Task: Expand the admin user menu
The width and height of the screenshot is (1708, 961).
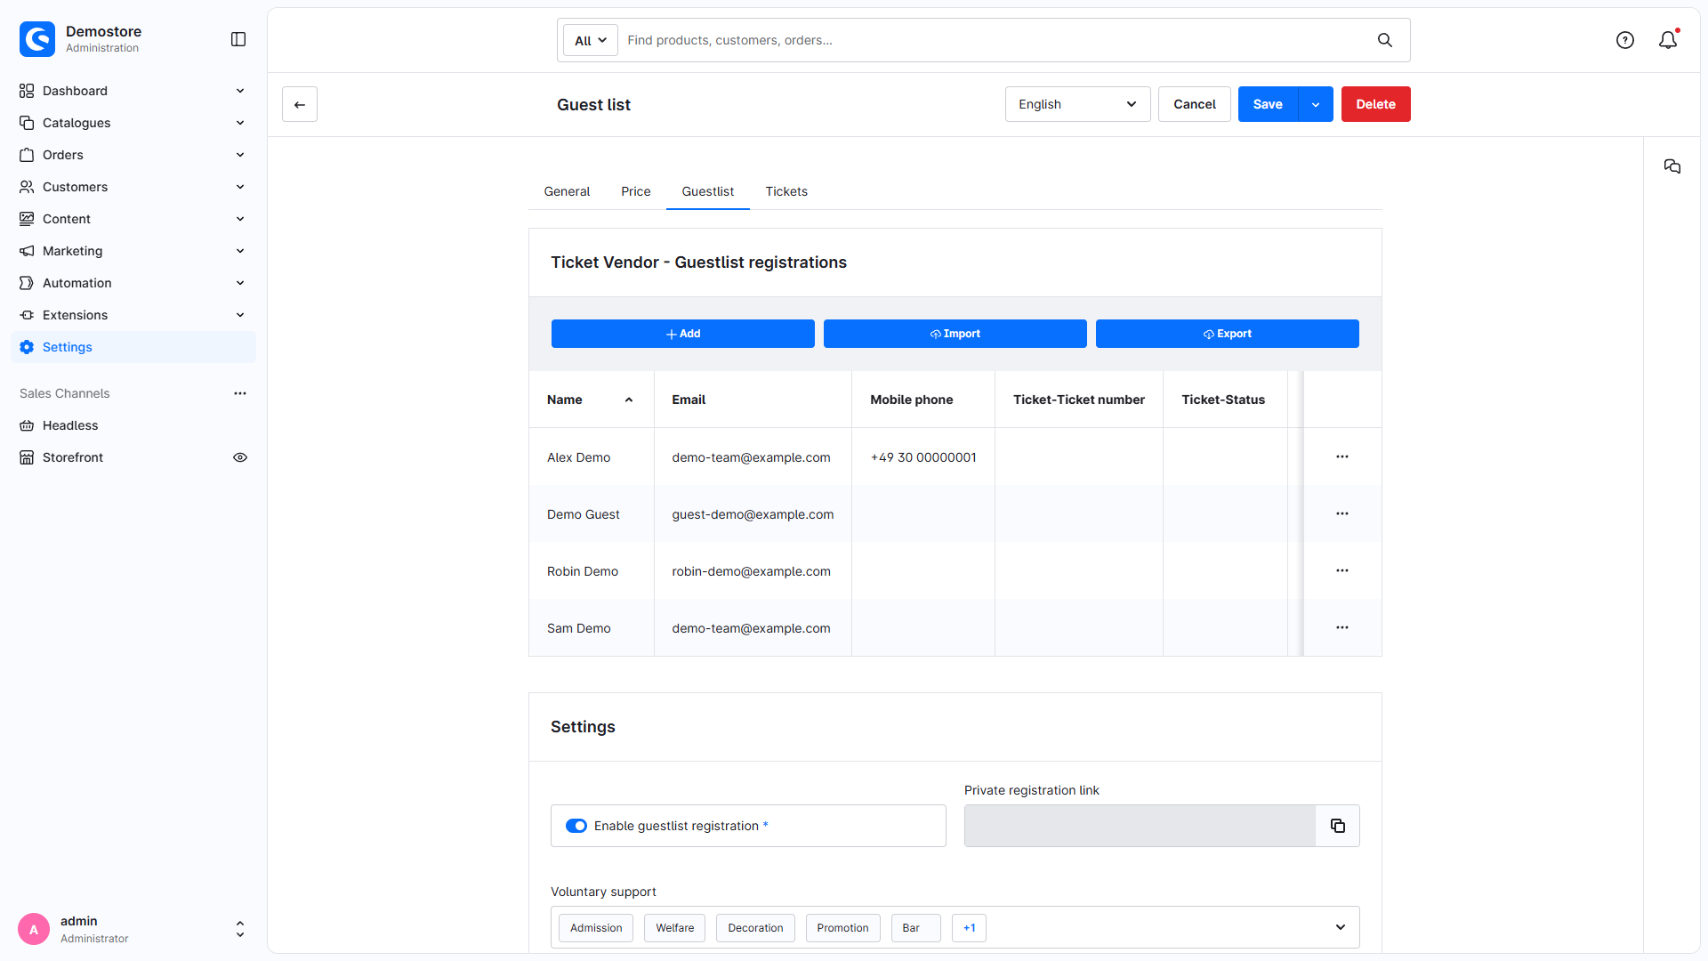Action: (x=240, y=929)
